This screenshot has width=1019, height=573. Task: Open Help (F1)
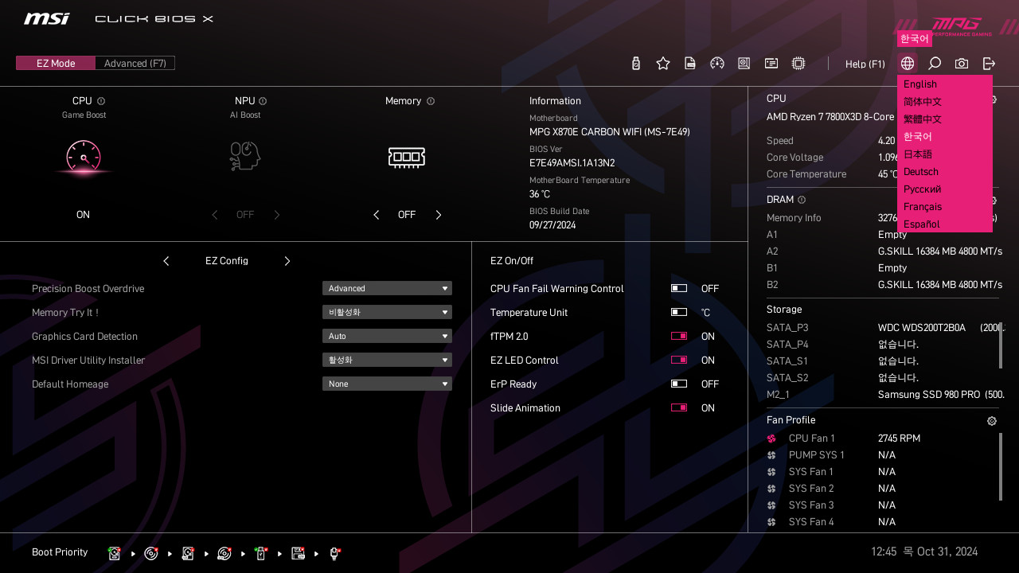point(865,64)
